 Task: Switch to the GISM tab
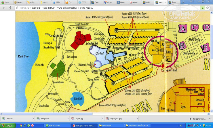point(57,2)
